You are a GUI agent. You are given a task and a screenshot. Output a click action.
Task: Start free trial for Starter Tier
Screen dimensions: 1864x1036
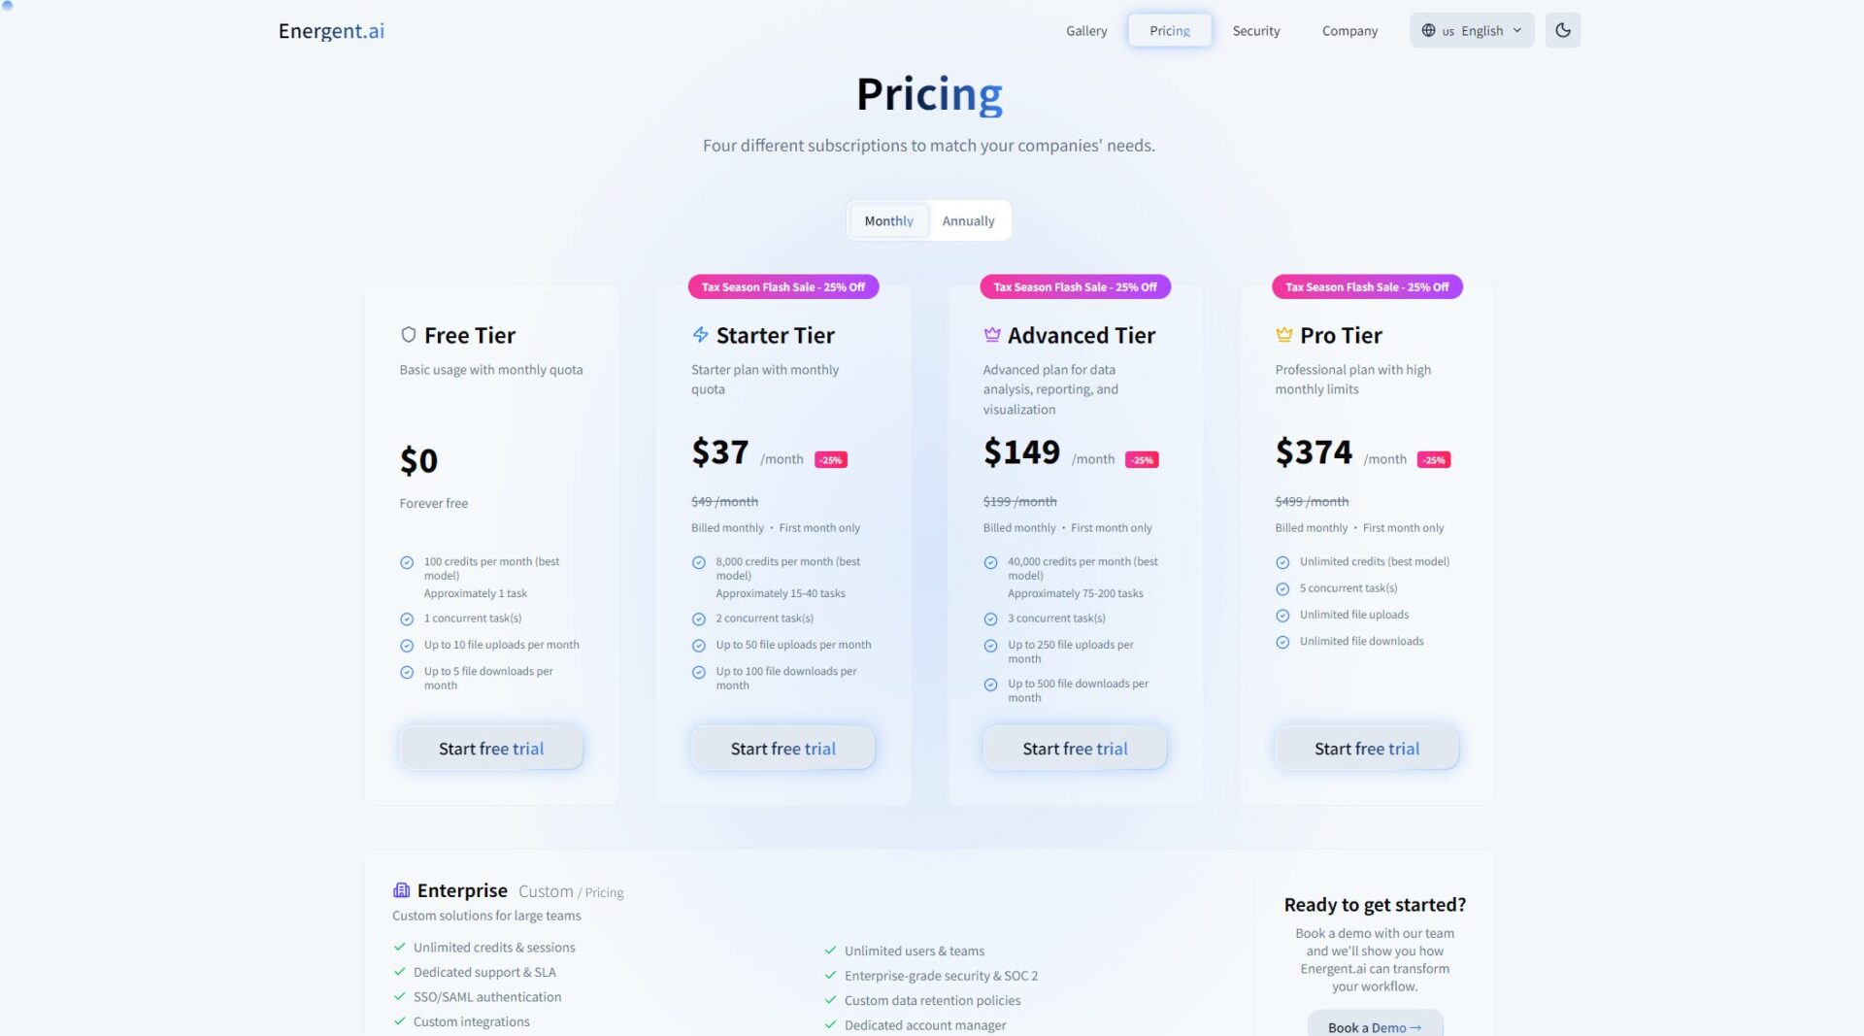pos(782,749)
